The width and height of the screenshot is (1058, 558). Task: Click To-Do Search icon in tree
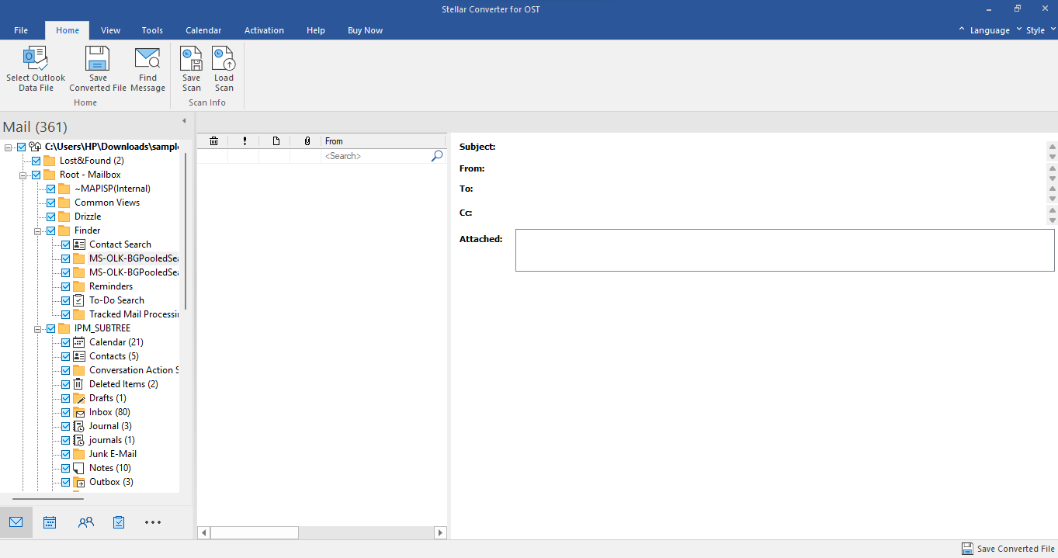[x=78, y=300]
